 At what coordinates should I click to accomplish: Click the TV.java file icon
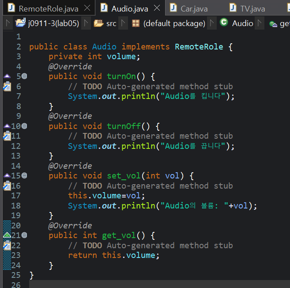[233, 8]
